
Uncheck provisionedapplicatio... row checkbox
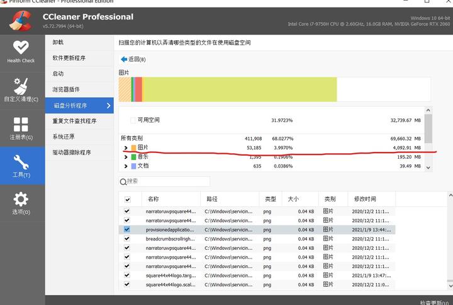coord(127,230)
